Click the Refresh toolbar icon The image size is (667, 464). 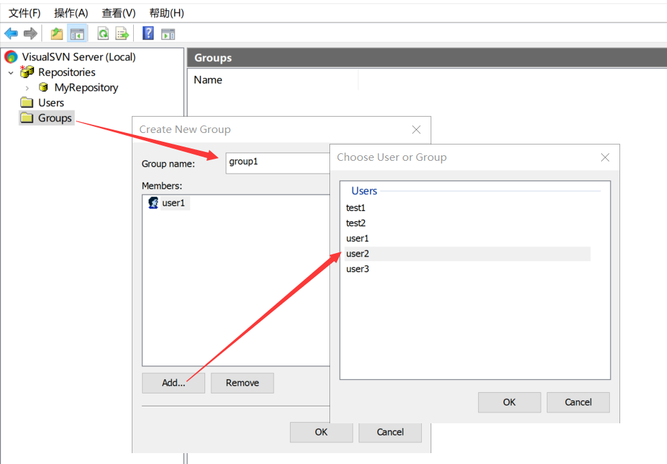[103, 33]
